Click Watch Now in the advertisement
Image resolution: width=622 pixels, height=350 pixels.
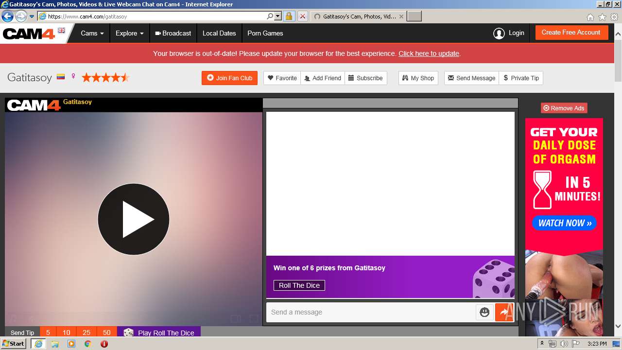pos(564,223)
